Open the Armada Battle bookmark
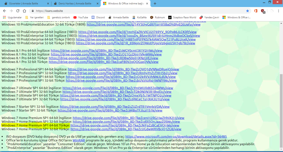 click(x=119, y=17)
